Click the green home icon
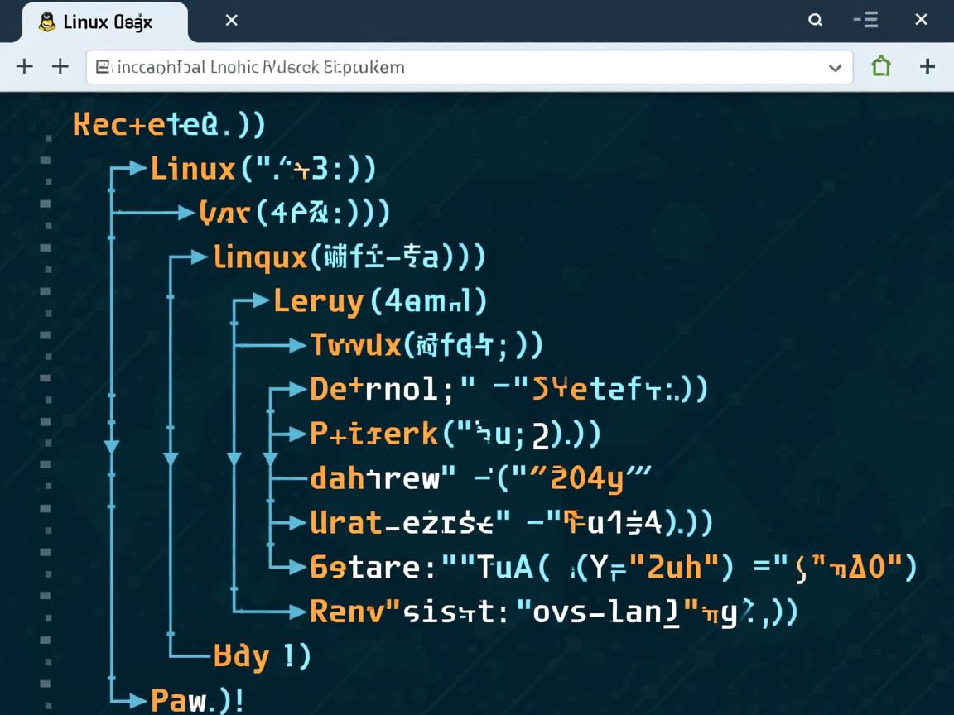Viewport: 954px width, 715px height. (880, 66)
